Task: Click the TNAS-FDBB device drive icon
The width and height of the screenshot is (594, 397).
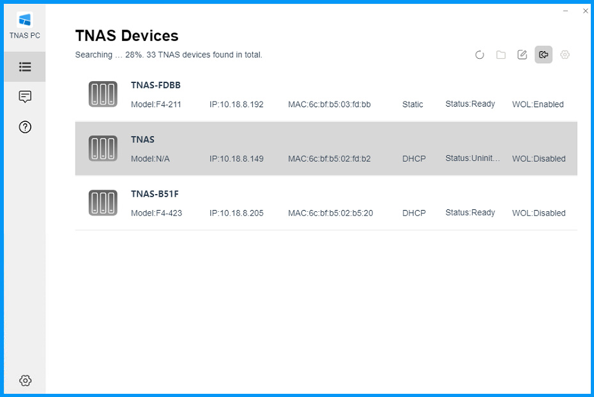Action: [103, 94]
